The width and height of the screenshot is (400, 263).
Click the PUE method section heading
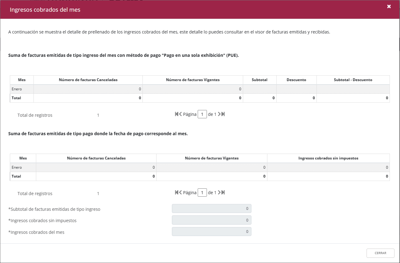(x=124, y=56)
